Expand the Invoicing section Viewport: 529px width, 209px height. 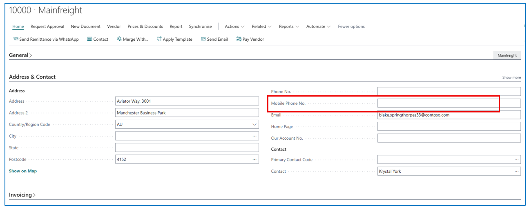(22, 195)
